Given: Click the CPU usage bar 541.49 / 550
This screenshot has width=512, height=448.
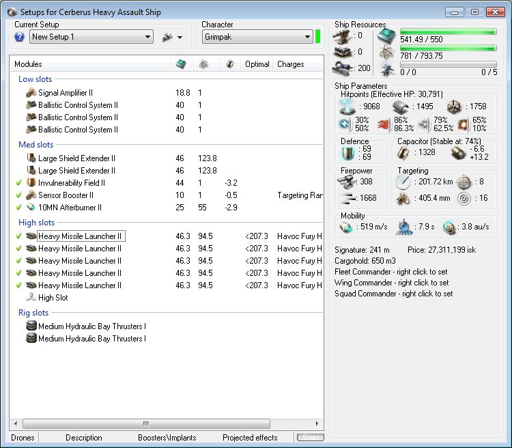Looking at the screenshot, I should pos(448,31).
